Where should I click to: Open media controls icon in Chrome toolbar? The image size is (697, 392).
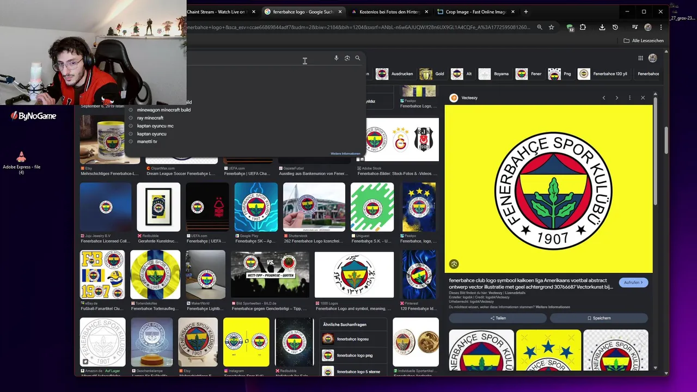tap(635, 27)
